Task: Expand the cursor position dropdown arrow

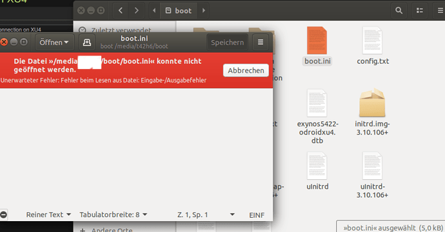Action: point(232,215)
